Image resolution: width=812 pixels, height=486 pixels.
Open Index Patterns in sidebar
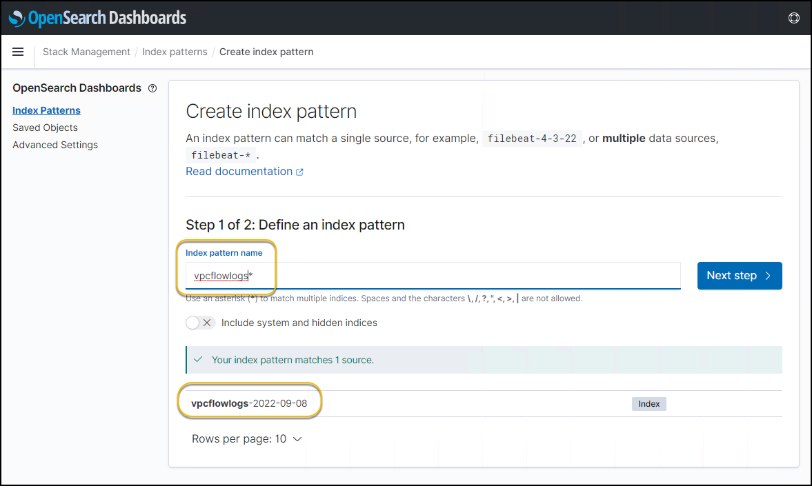[47, 110]
